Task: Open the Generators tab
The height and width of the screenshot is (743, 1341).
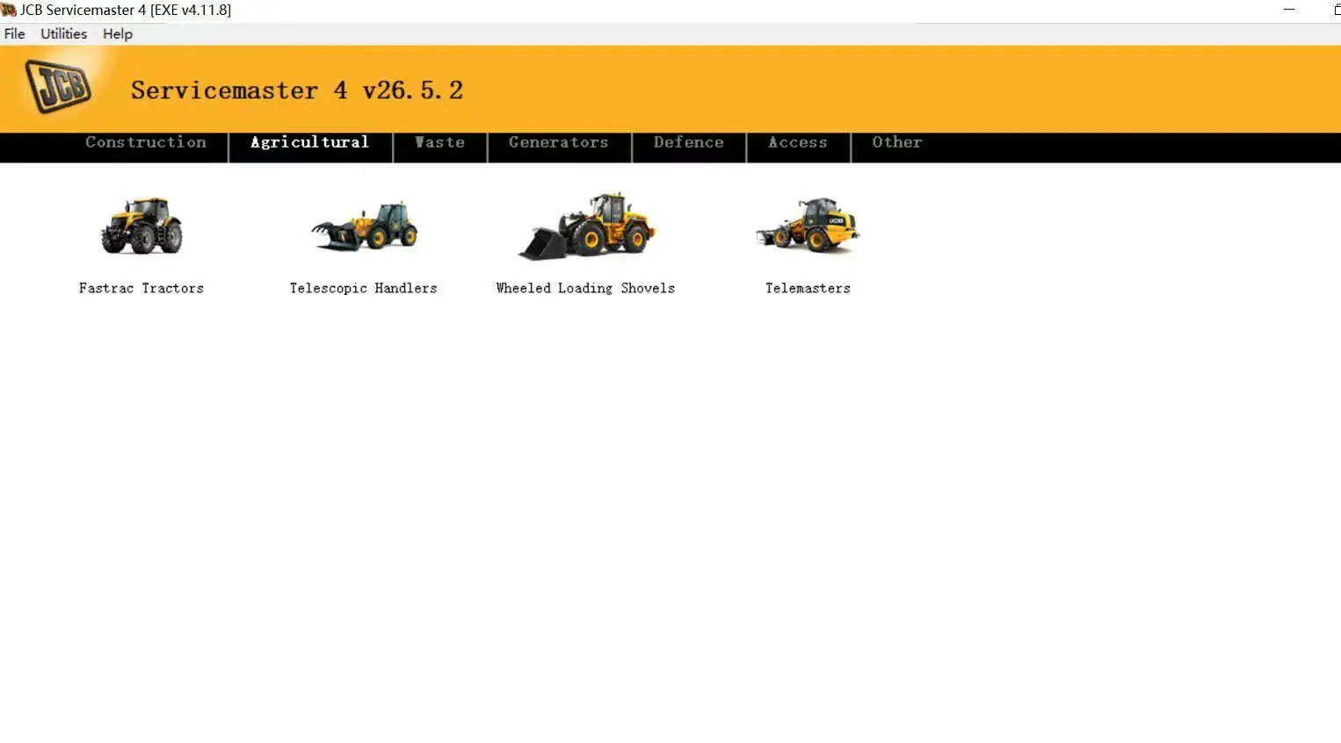Action: click(559, 142)
